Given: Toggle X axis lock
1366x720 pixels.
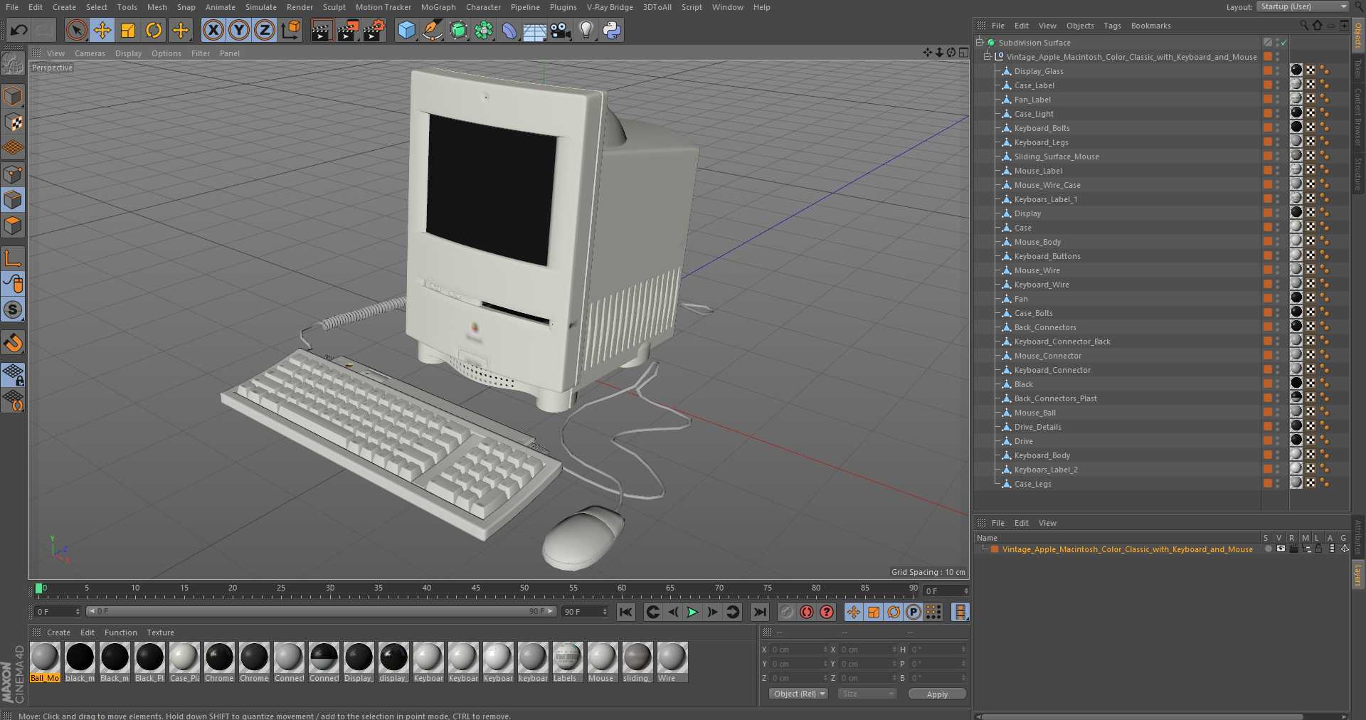Looking at the screenshot, I should coord(213,30).
